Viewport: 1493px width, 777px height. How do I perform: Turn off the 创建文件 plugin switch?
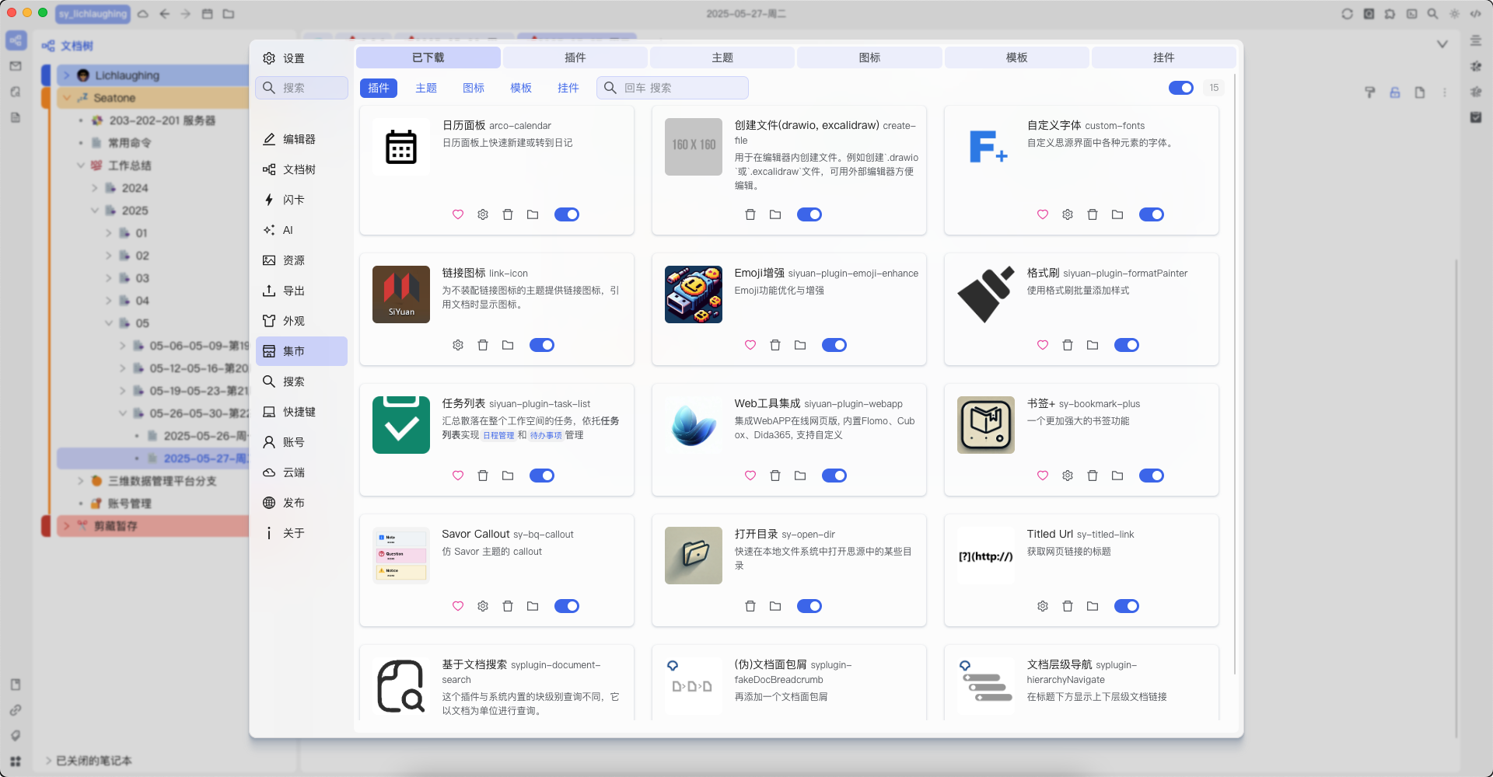pos(809,214)
